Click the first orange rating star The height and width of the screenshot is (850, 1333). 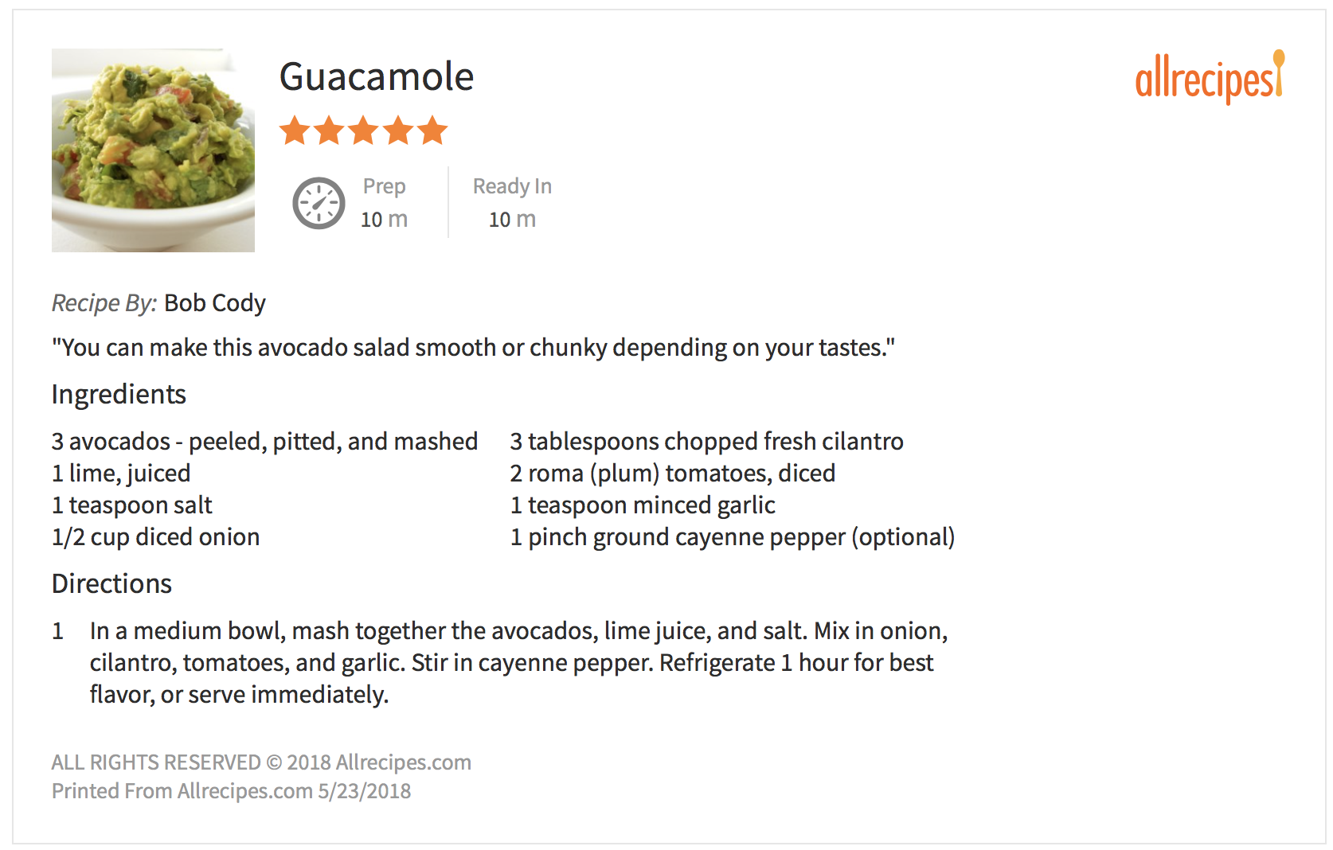click(295, 131)
